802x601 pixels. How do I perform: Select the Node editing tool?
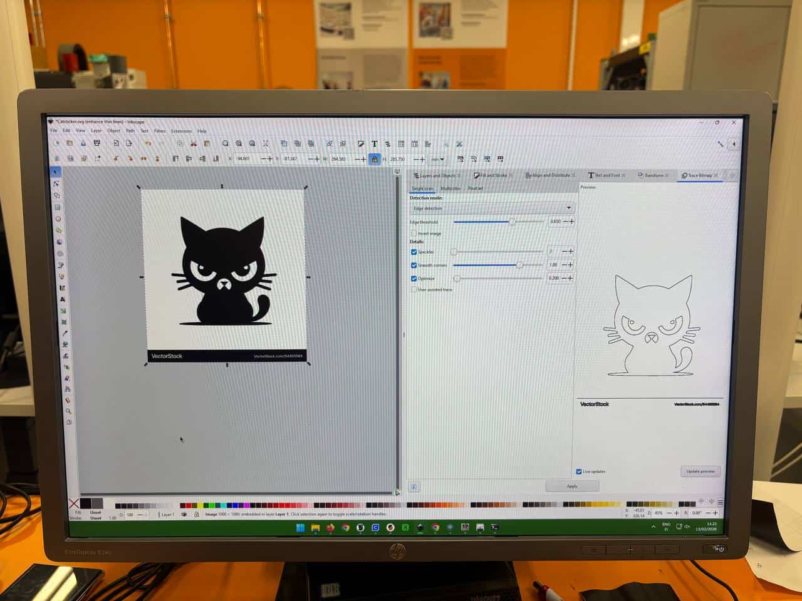pos(56,183)
